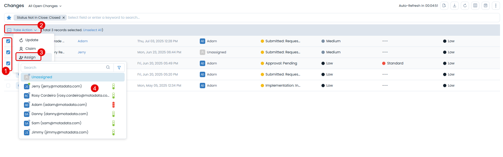Image resolution: width=503 pixels, height=157 pixels.
Task: Click the funnel filter icon in assign popup
Action: [x=119, y=68]
